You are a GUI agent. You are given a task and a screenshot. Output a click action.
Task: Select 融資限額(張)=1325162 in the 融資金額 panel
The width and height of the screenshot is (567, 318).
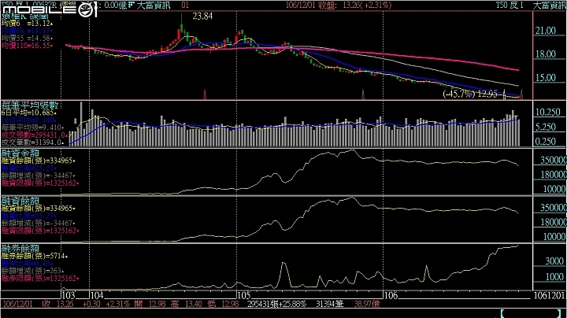40,183
